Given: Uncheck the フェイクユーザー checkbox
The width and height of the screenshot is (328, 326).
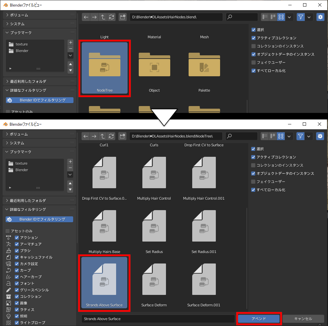Looking at the screenshot, I should coord(254,62).
